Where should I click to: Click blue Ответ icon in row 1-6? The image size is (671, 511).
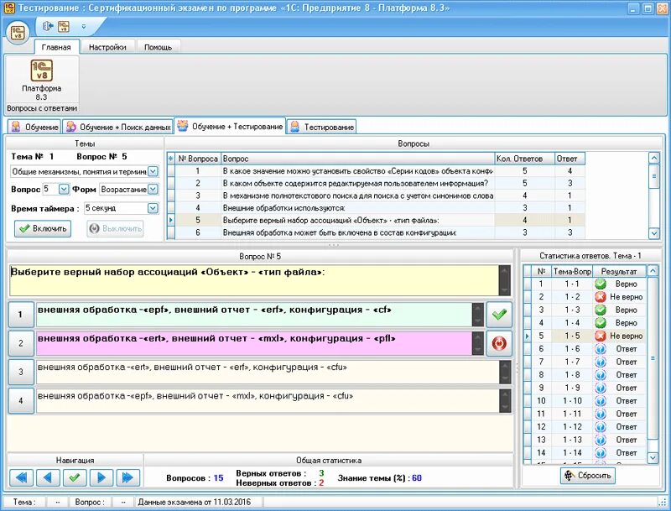pos(601,349)
